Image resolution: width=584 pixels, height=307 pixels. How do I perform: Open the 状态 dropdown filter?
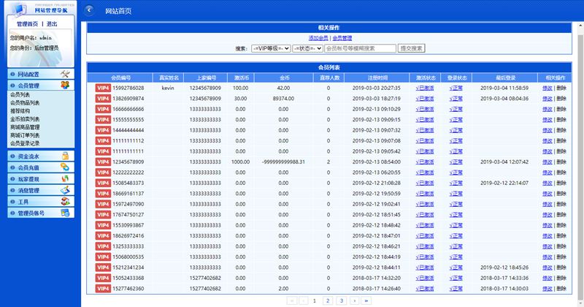coord(307,49)
